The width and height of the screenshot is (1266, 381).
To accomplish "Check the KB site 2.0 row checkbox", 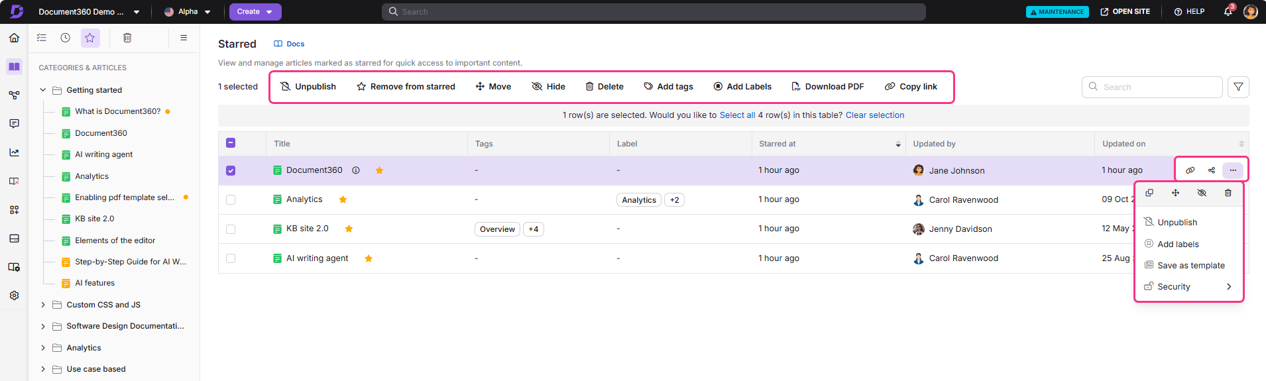I will 231,229.
